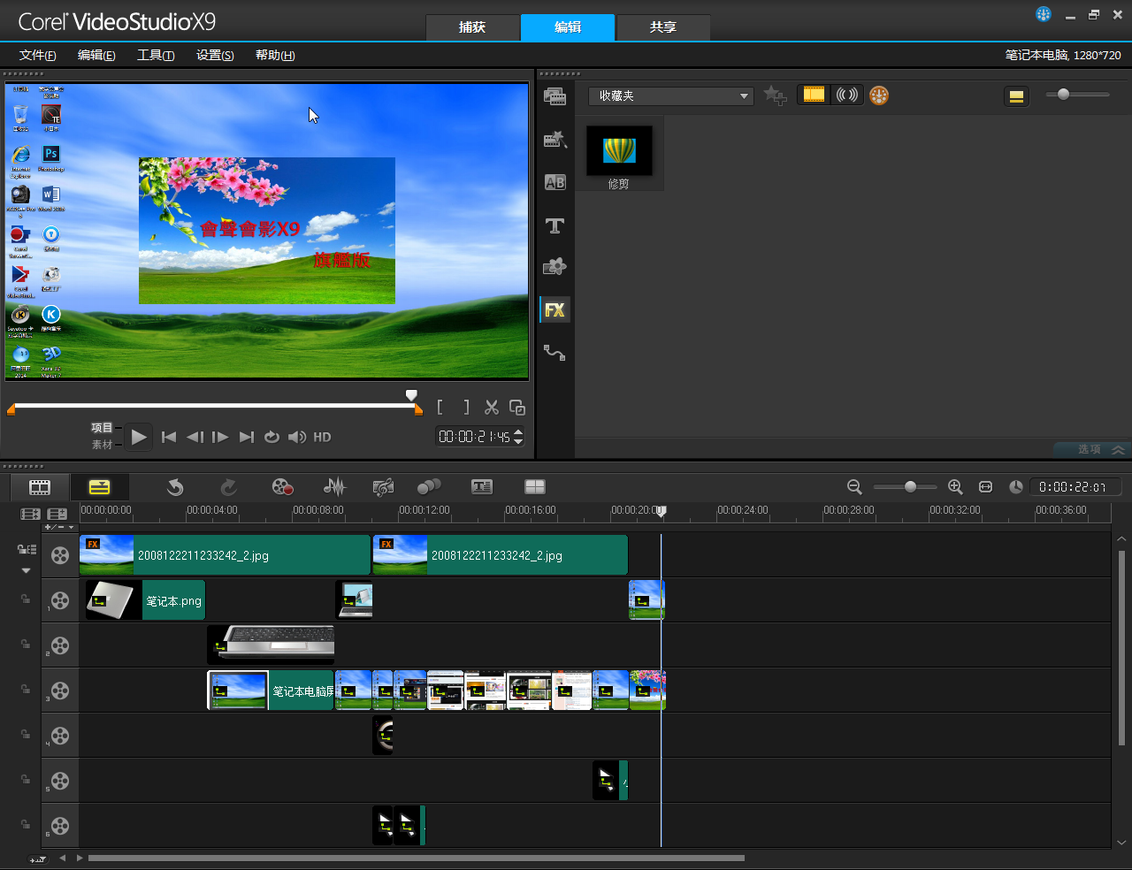Step to the previous frame
Image resolution: width=1132 pixels, height=870 pixels.
195,437
